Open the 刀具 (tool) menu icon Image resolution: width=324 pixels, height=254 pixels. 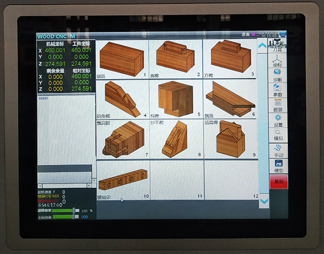pyautogui.click(x=278, y=45)
